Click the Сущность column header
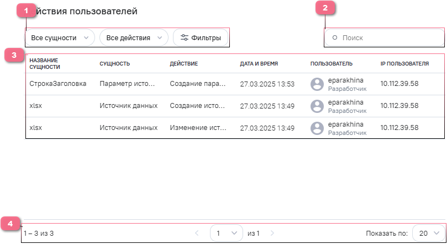Image resolution: width=447 pixels, height=244 pixels. [x=114, y=64]
